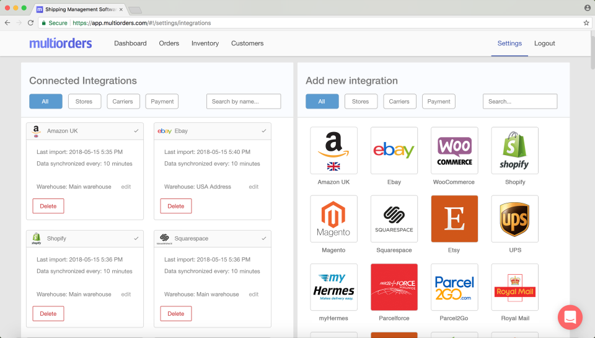Click Logout in the top navigation
The height and width of the screenshot is (338, 595).
[x=545, y=43]
